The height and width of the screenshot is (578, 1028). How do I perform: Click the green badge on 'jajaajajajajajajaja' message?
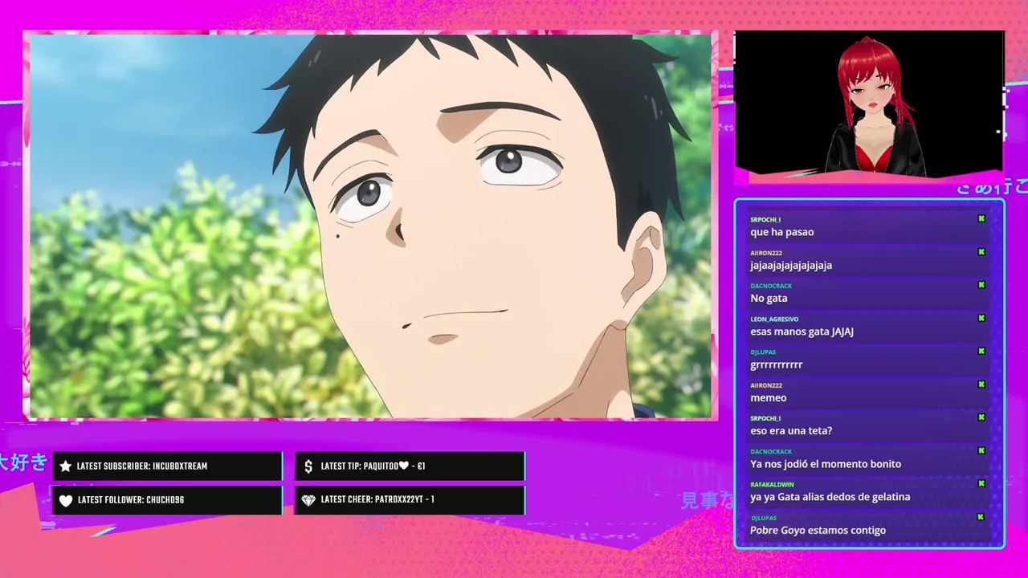point(981,252)
